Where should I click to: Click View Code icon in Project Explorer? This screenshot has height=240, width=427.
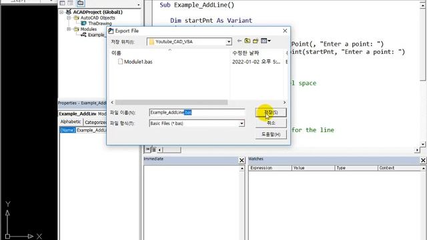coord(62,3)
